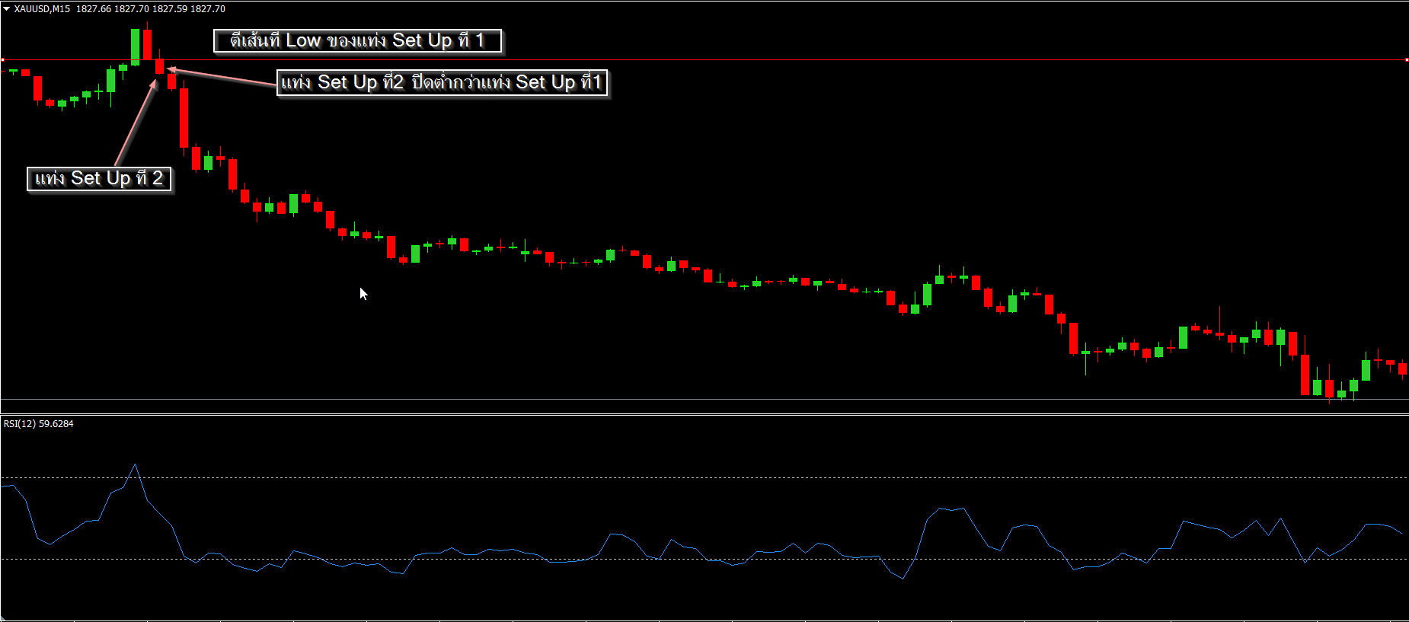This screenshot has height=622, width=1409.
Task: Select the label 'แท่ง Set Up ที่2 ปิดต่ำกว่าแท่ง Set Up ที่1'
Action: (442, 82)
